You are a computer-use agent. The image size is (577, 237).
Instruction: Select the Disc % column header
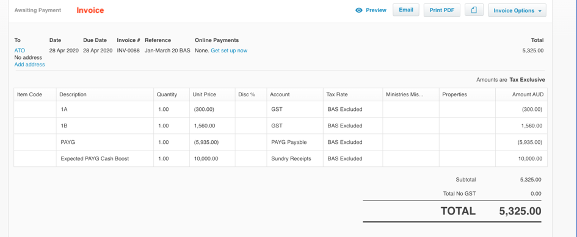[x=251, y=94]
